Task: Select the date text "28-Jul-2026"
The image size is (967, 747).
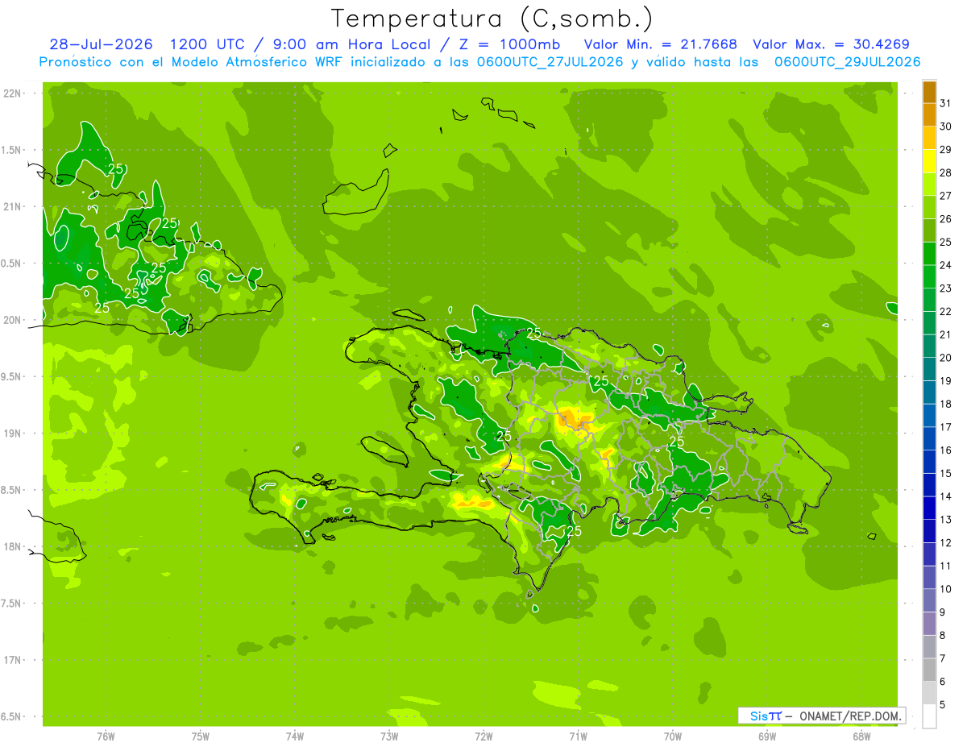Action: tap(101, 44)
